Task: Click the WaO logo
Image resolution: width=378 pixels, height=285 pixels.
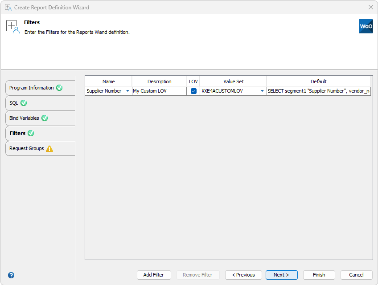Action: tap(366, 26)
